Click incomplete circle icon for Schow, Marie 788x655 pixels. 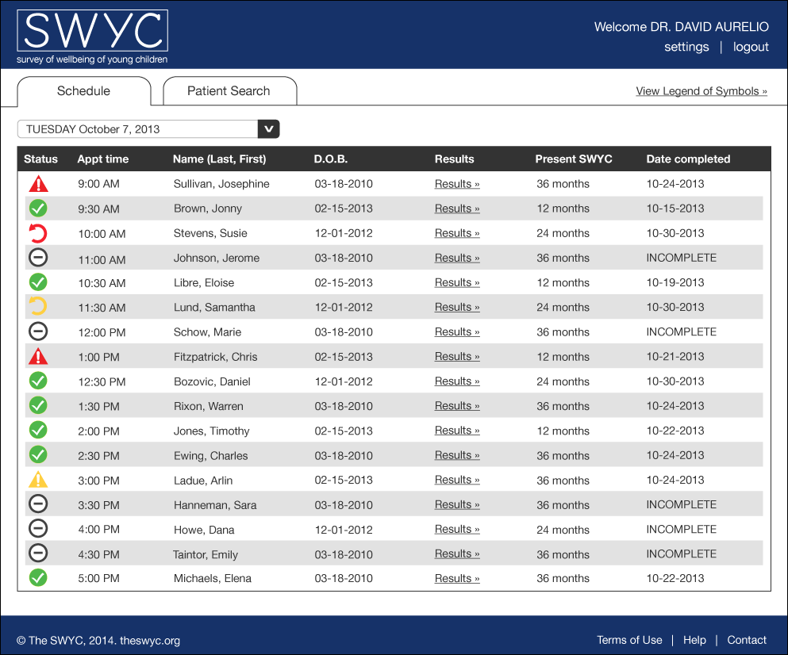click(x=38, y=331)
